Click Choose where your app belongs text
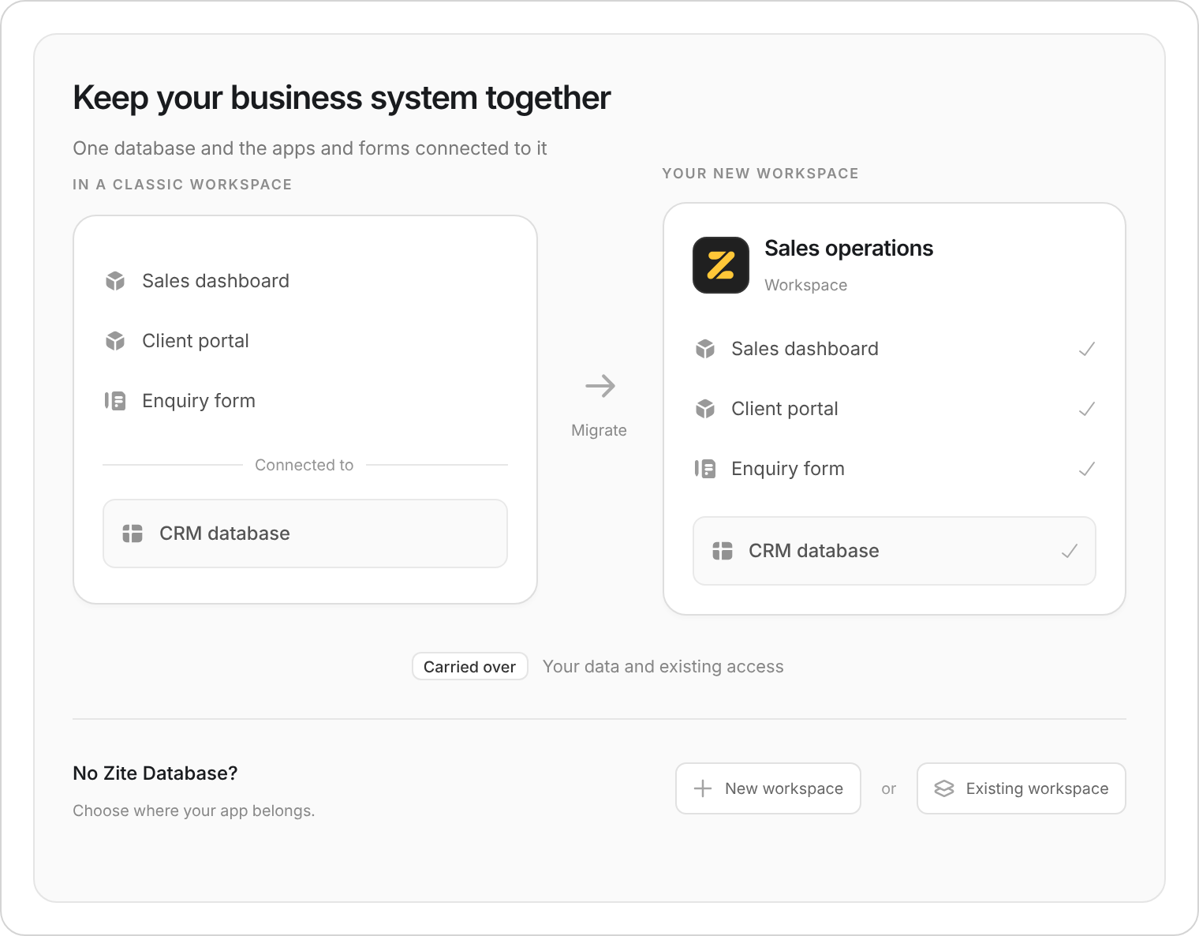Viewport: 1199px width, 936px height. pos(194,811)
